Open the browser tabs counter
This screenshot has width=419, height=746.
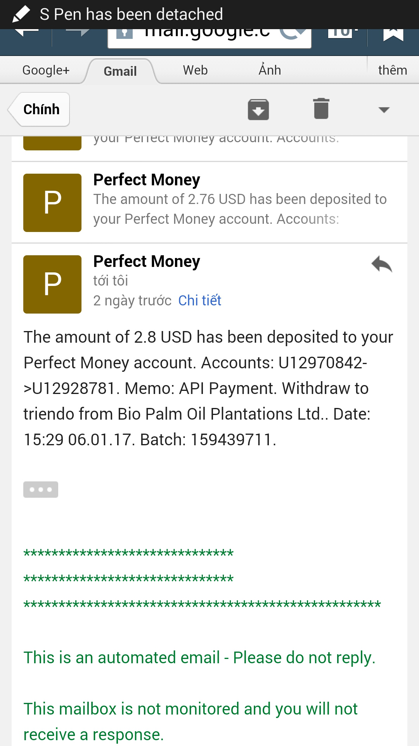(x=341, y=33)
